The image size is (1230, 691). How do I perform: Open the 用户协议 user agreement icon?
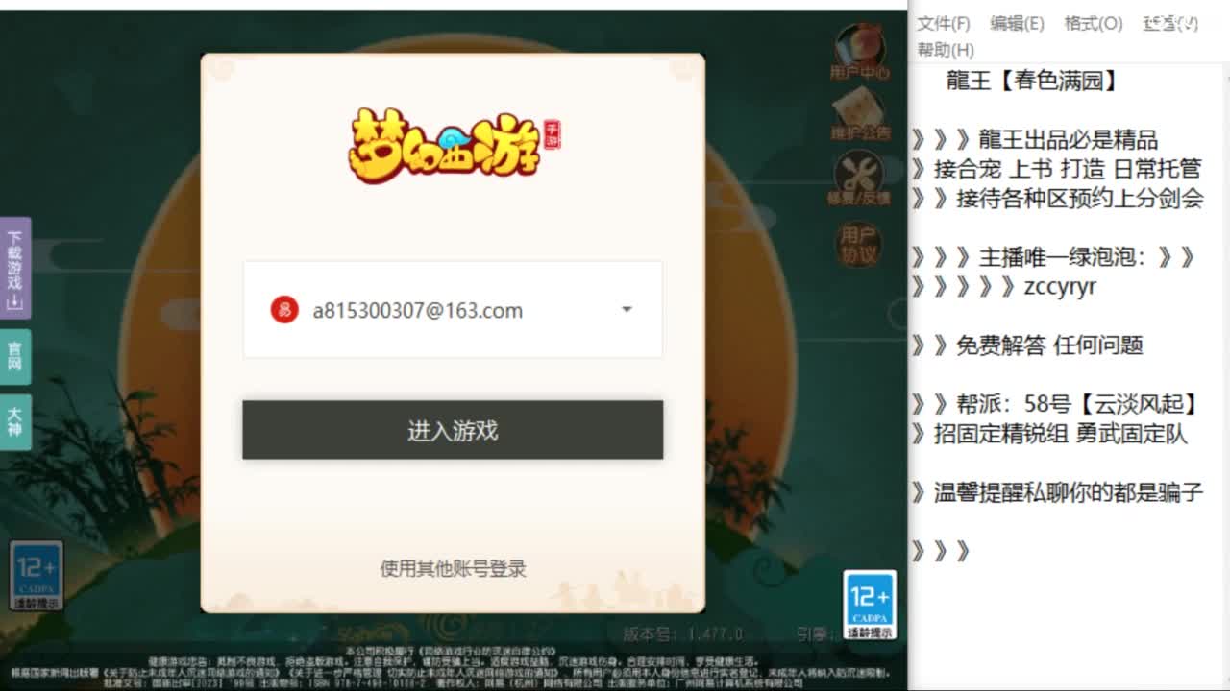[x=857, y=245]
